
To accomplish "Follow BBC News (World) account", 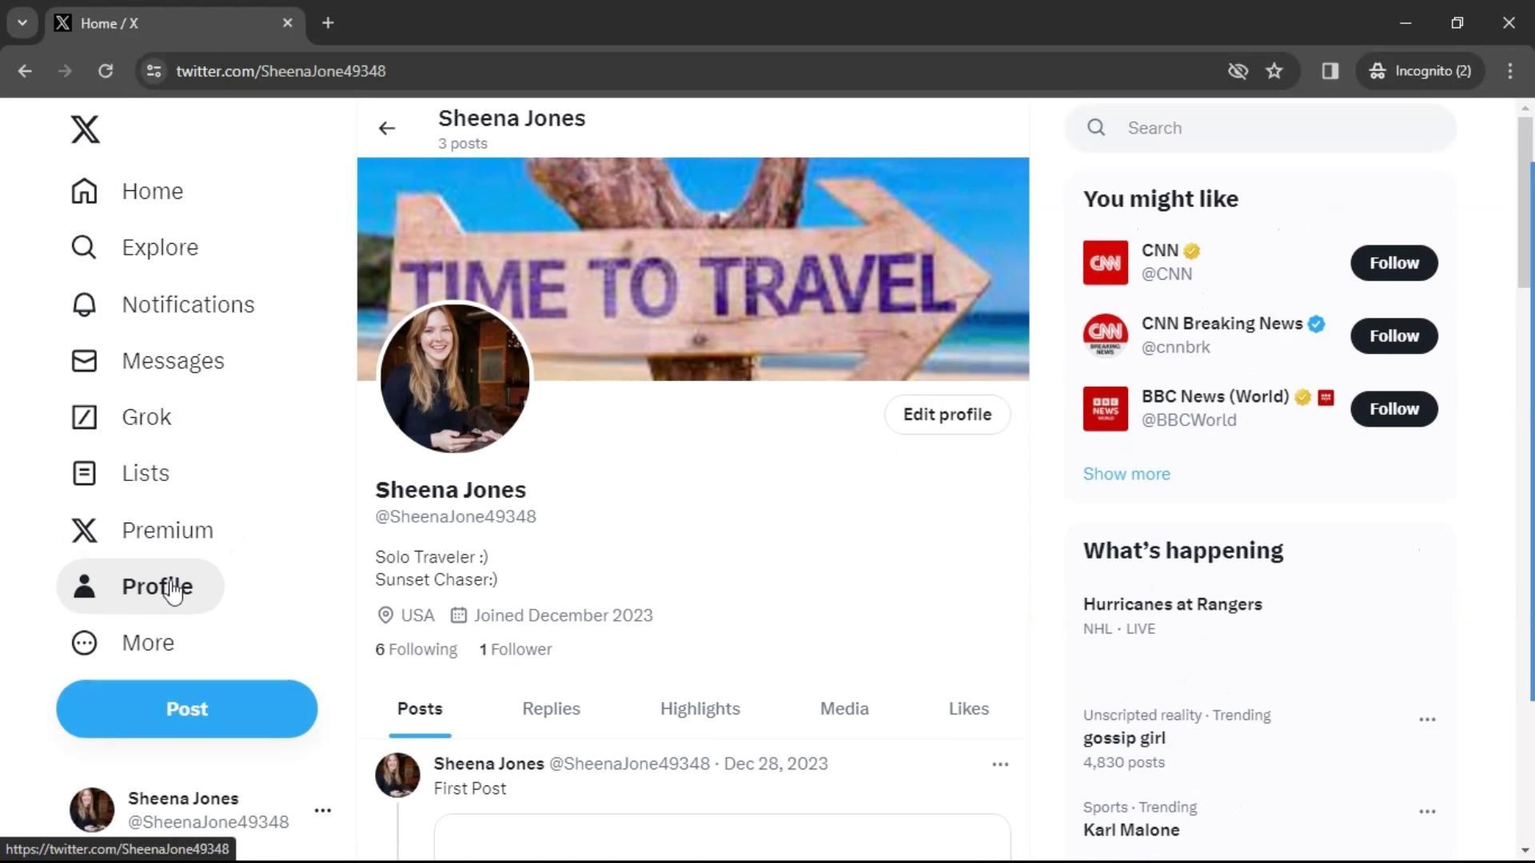I will click(x=1393, y=409).
